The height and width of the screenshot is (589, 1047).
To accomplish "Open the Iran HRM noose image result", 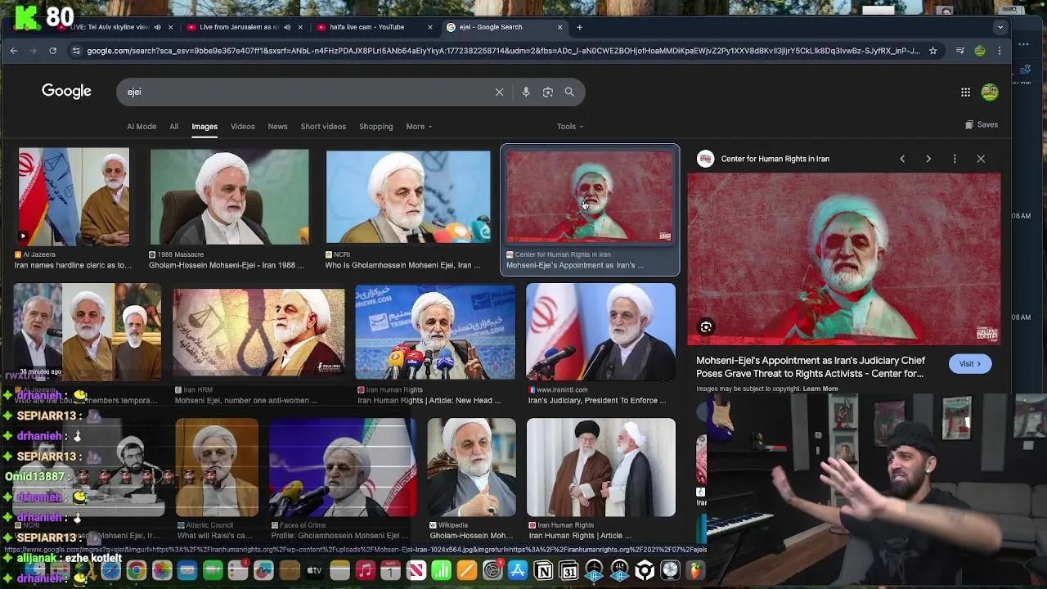I will (x=258, y=333).
